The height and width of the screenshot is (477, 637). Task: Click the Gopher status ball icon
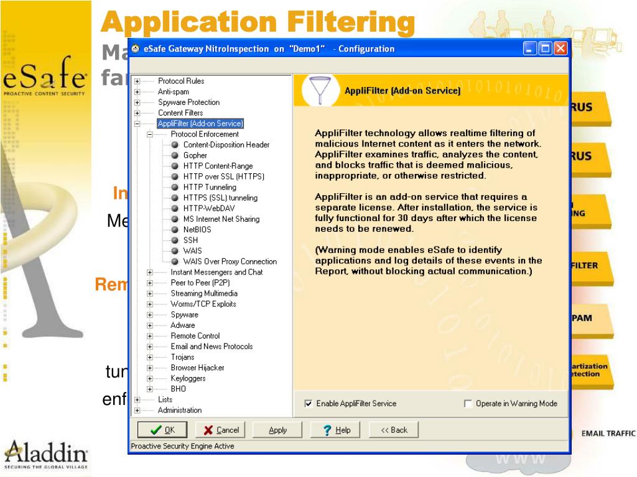point(175,155)
